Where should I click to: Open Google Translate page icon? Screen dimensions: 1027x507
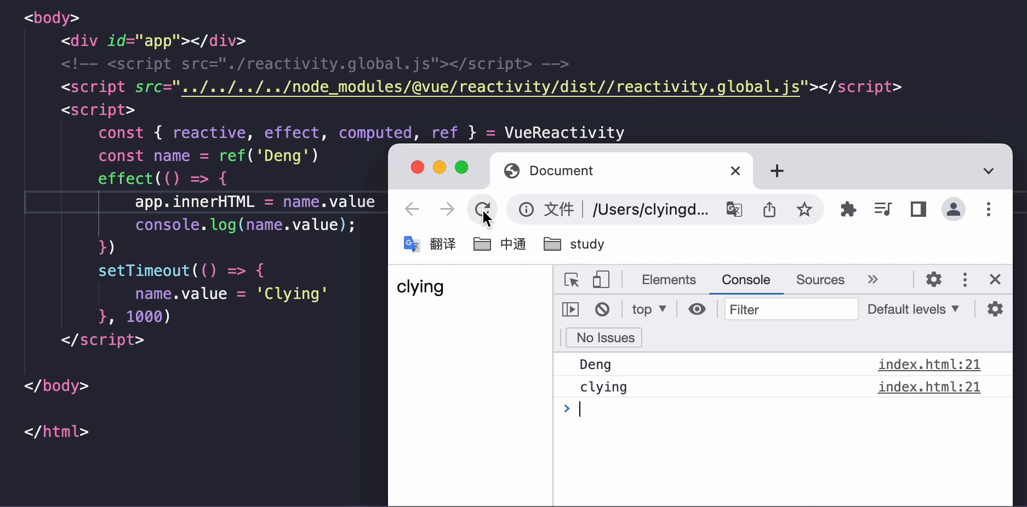pos(734,209)
